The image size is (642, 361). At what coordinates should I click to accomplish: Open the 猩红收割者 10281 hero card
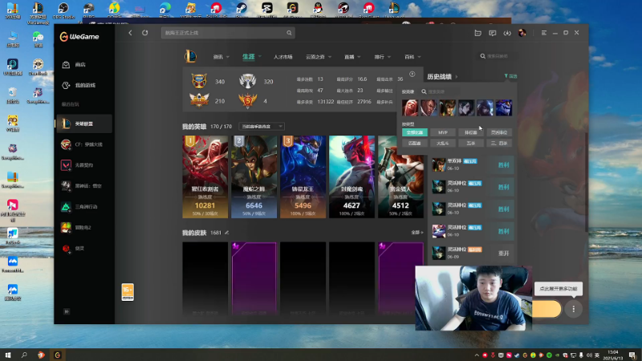pos(205,176)
